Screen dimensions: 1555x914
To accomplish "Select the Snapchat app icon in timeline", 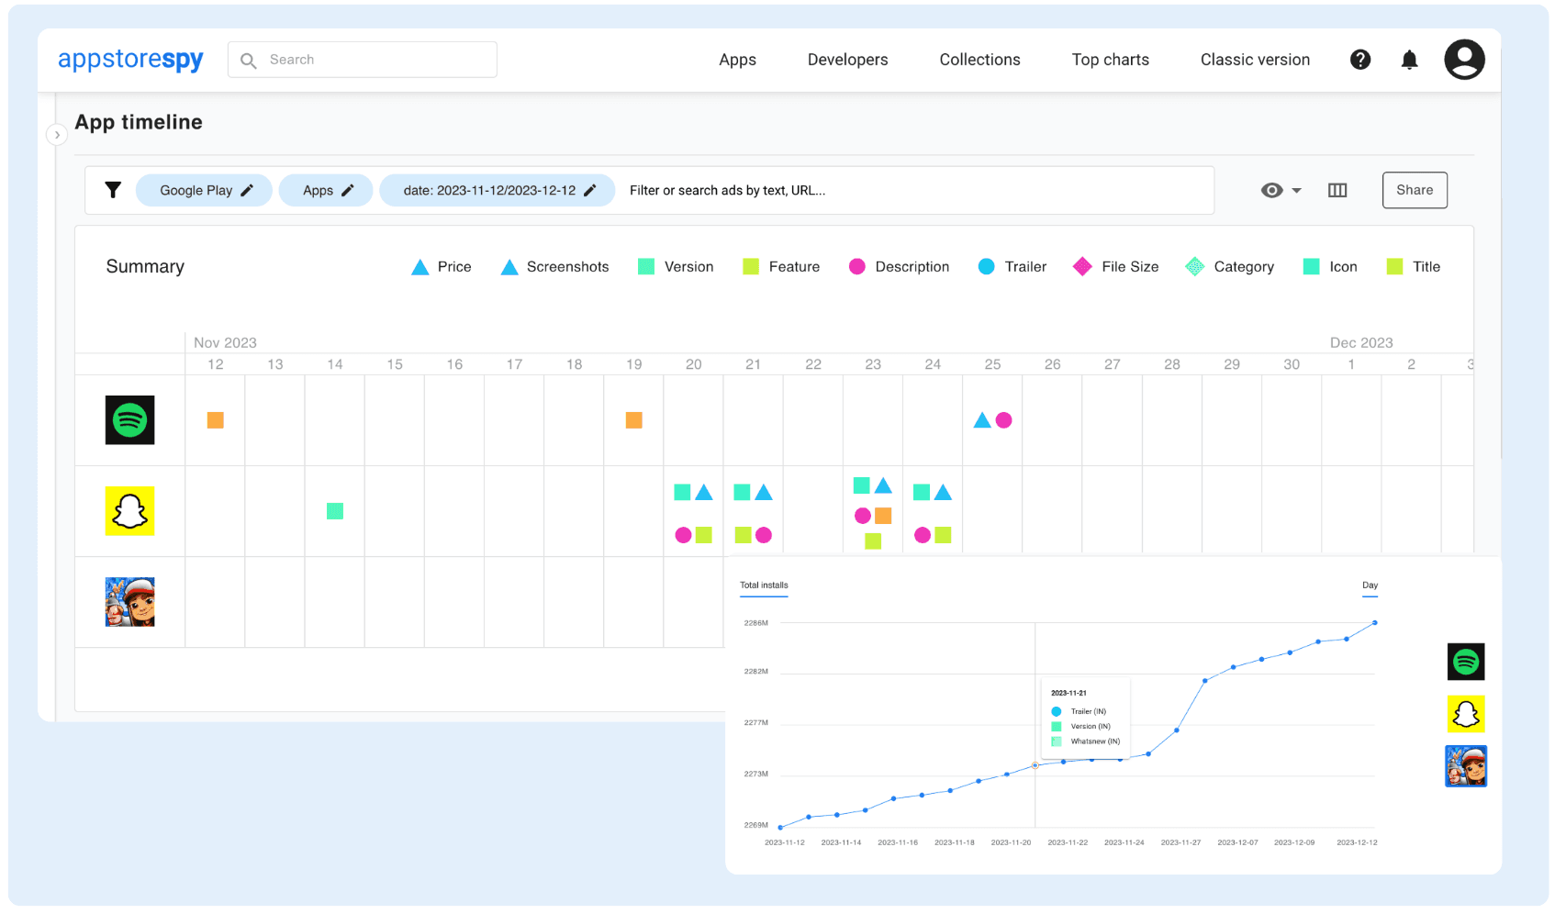I will [129, 511].
